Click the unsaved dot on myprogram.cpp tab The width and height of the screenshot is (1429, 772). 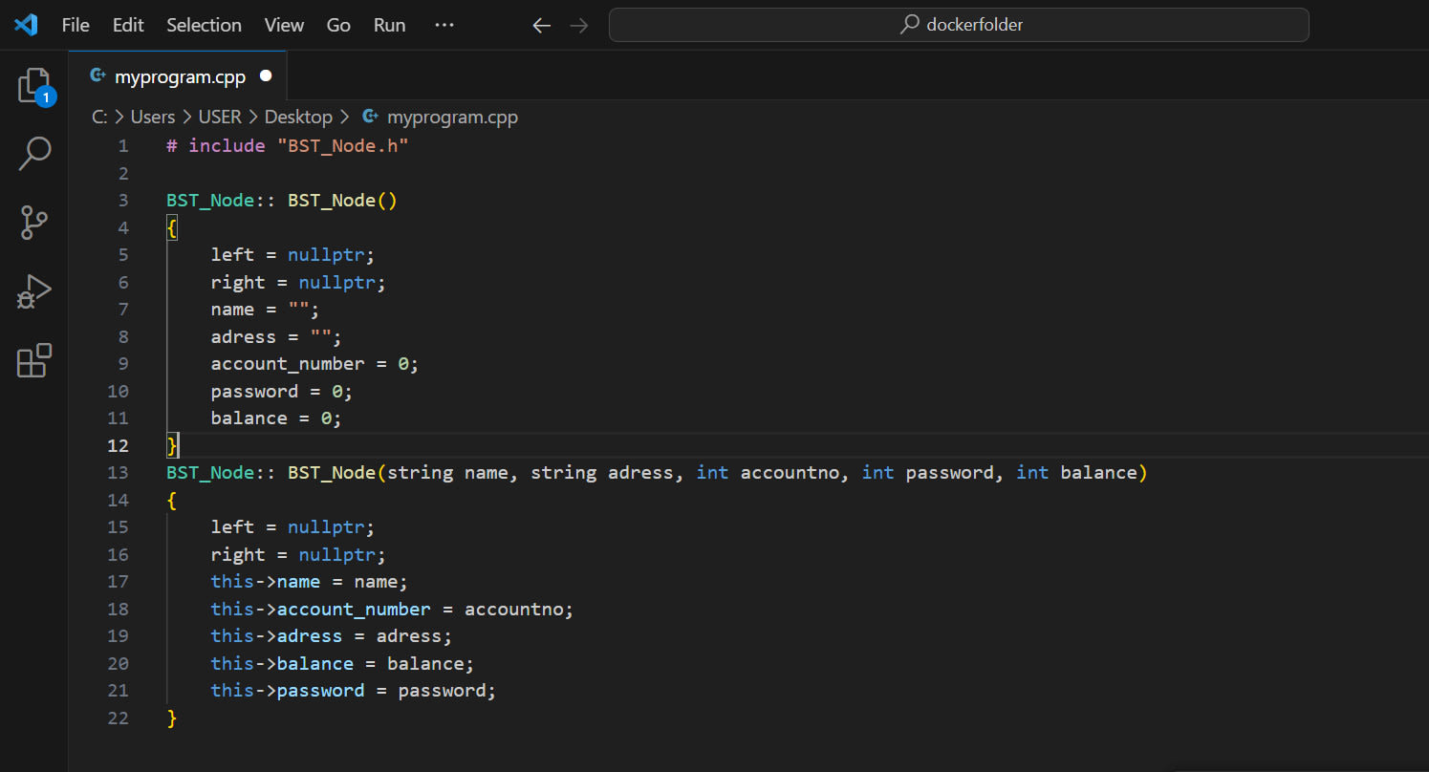pos(266,76)
